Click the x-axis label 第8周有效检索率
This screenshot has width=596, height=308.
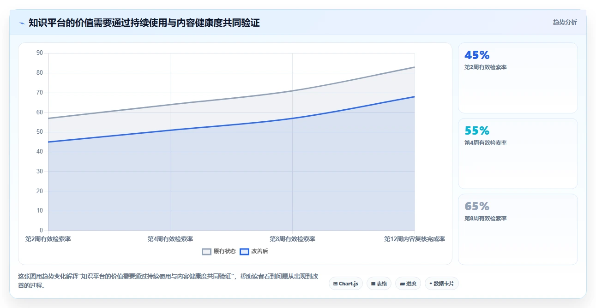pyautogui.click(x=293, y=239)
